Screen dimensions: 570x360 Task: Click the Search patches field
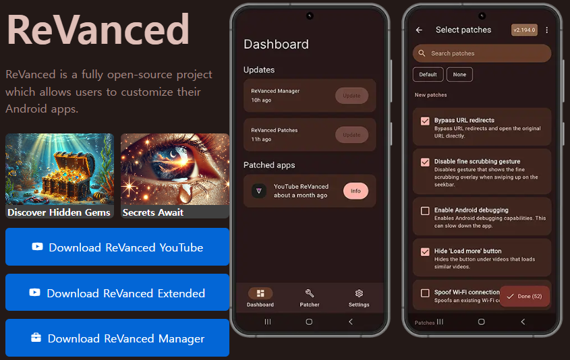click(482, 53)
